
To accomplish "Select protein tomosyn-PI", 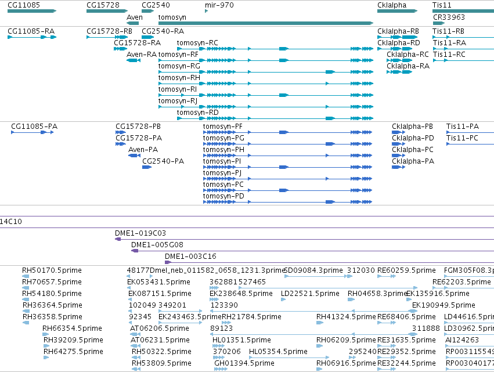I will coord(222,161).
